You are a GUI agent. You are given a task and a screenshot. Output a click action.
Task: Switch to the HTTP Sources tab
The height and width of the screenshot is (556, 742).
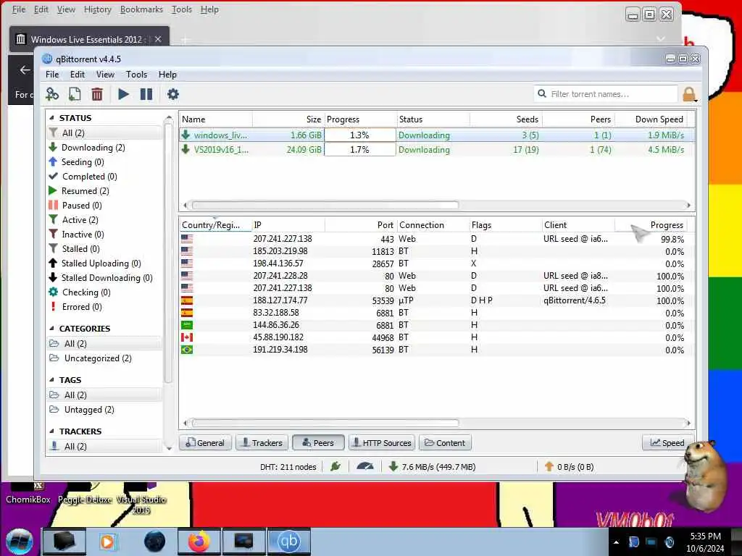[382, 443]
